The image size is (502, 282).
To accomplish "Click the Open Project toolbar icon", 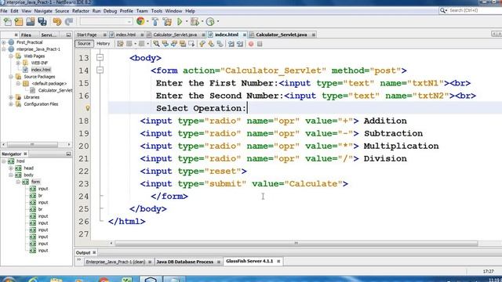I will click(31, 22).
